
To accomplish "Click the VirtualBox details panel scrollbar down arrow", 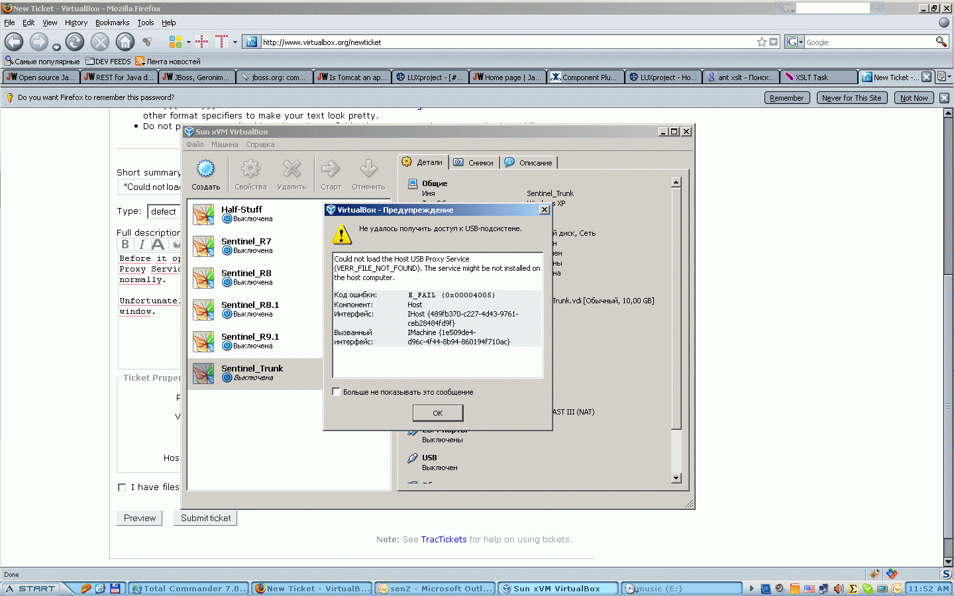I will click(676, 478).
